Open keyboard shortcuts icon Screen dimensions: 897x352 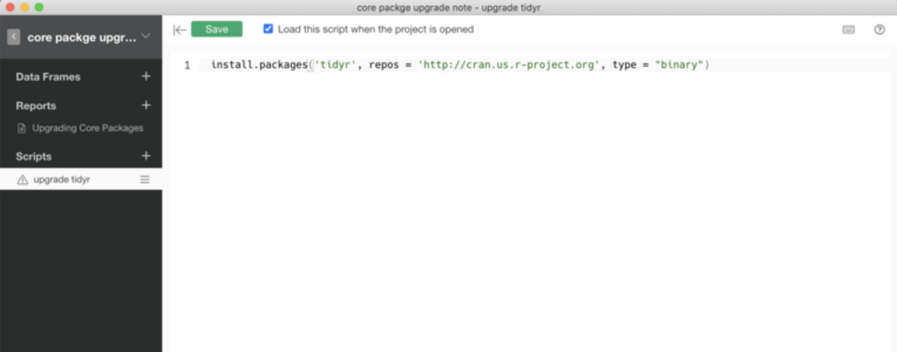coord(849,30)
